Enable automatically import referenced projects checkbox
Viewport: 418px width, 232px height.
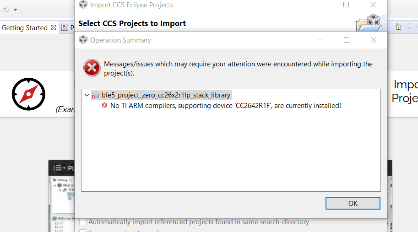click(83, 222)
